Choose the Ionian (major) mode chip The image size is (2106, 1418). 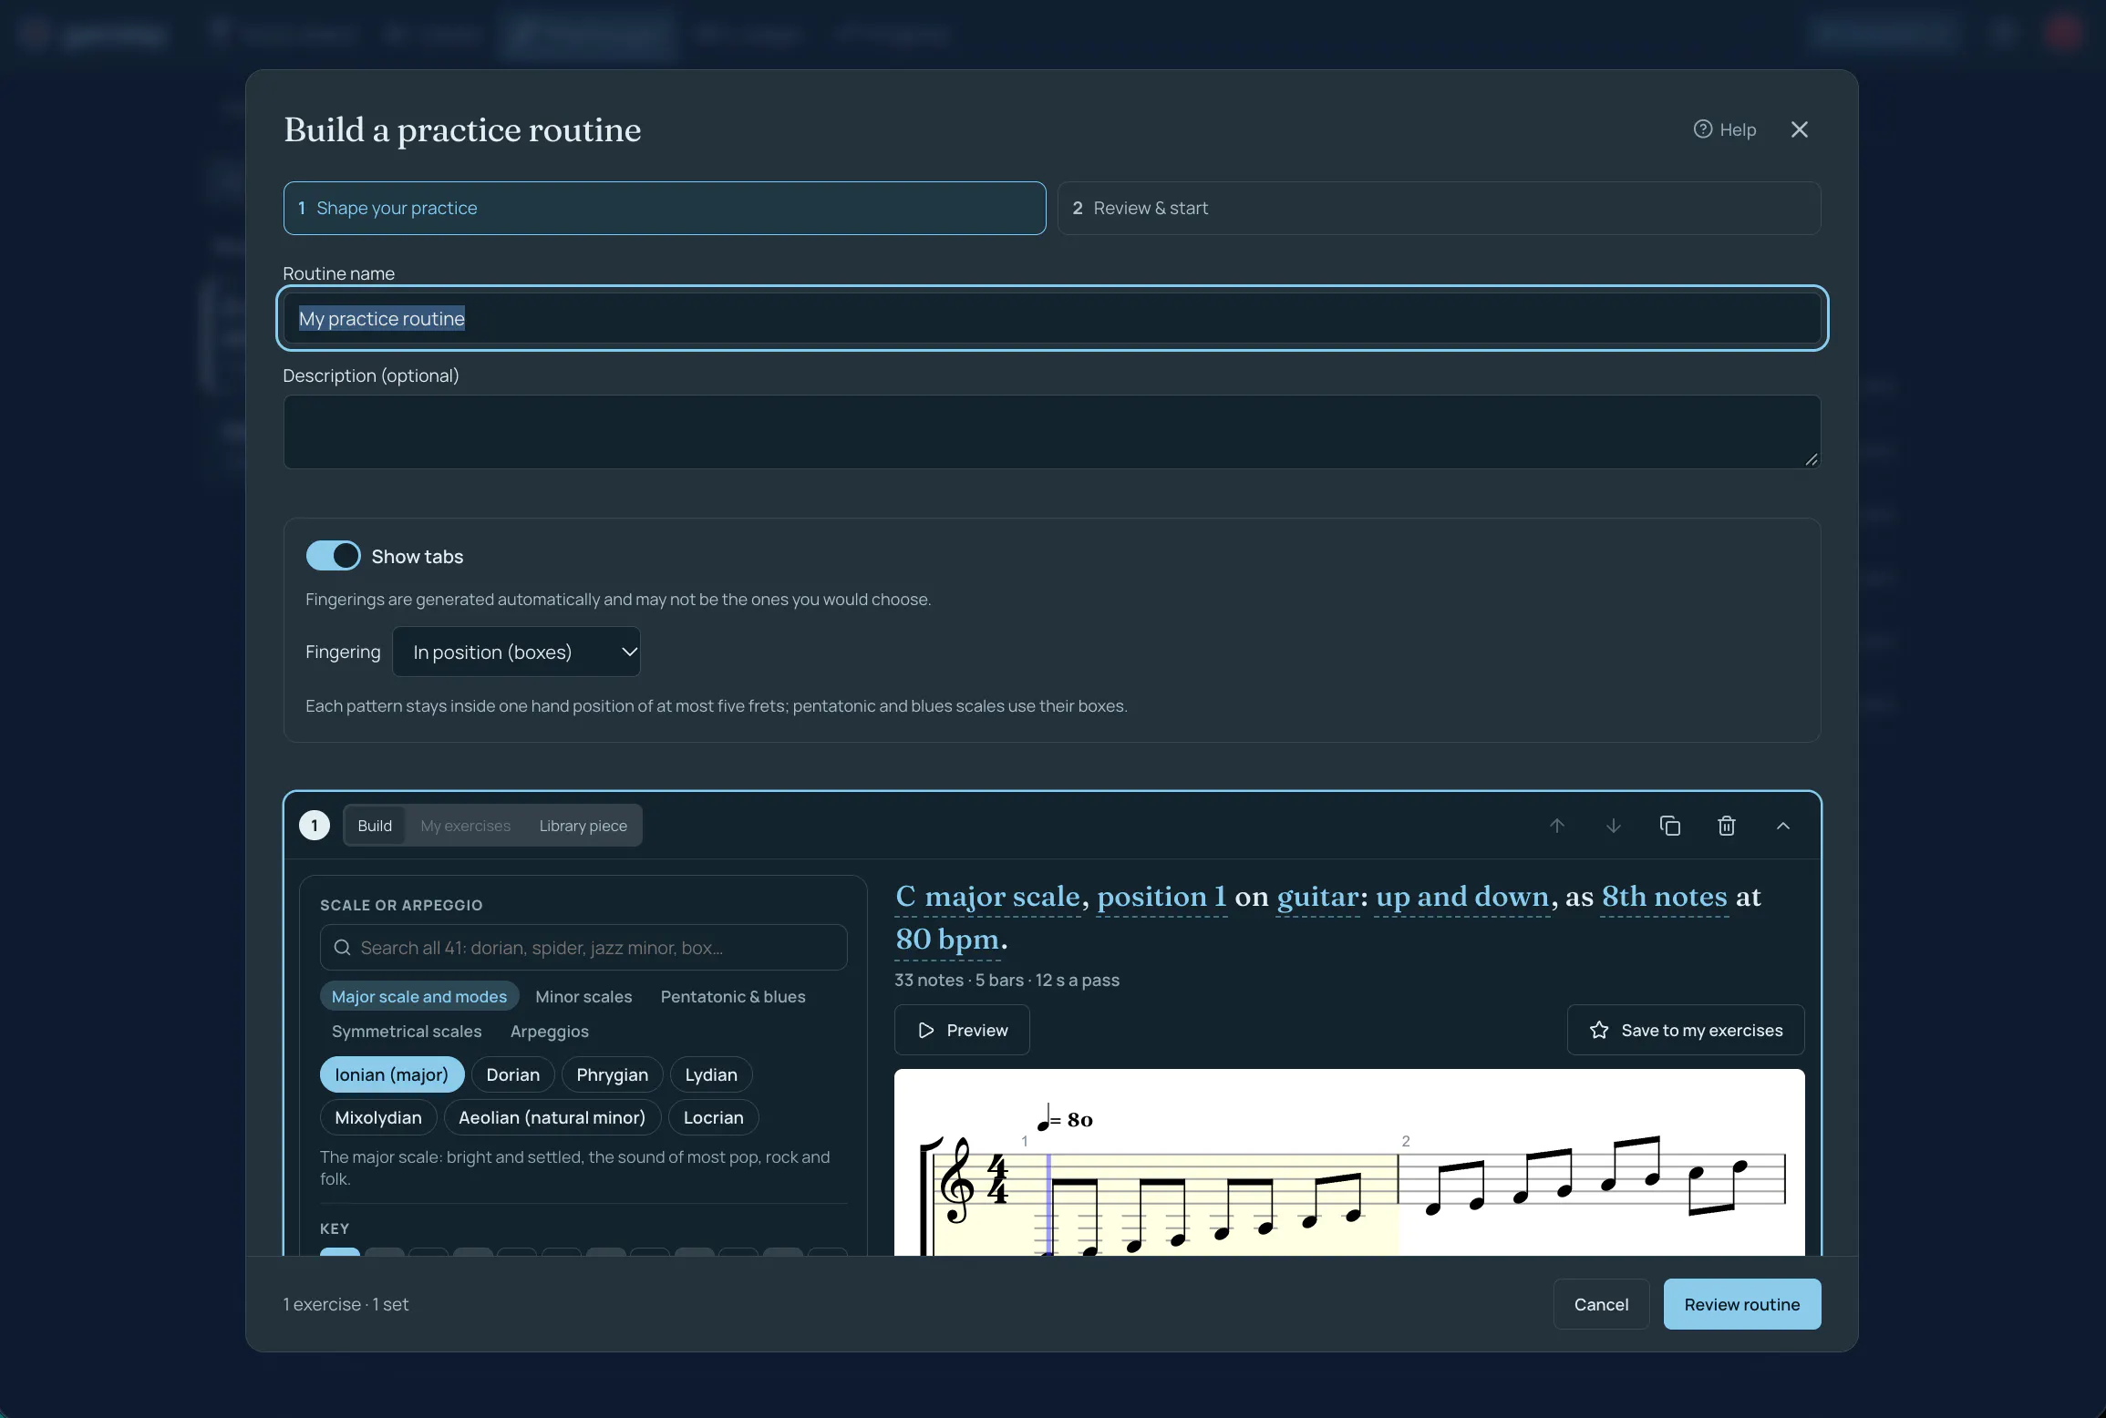tap(392, 1074)
